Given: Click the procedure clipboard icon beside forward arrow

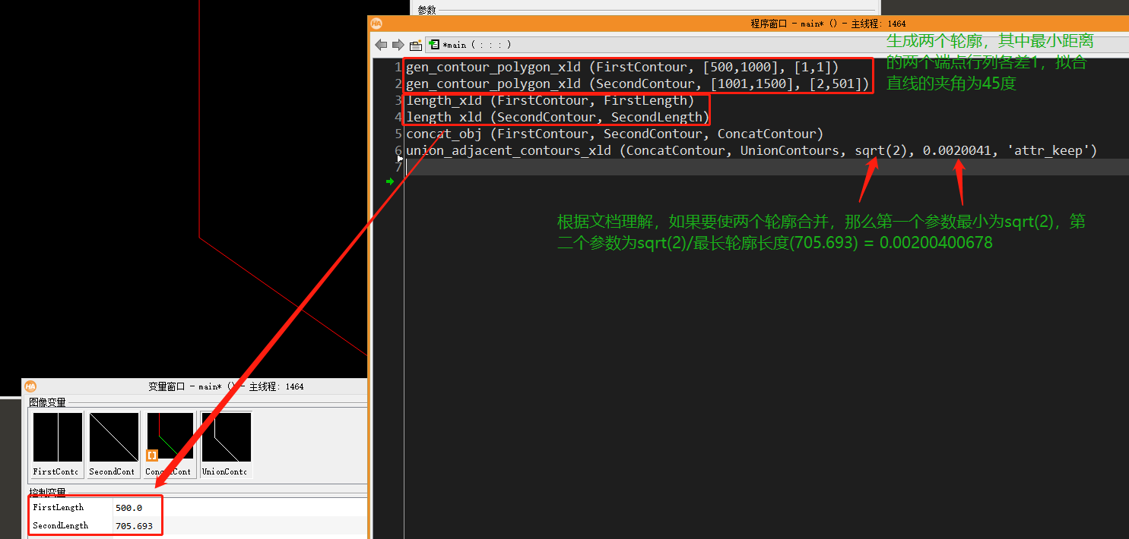Looking at the screenshot, I should point(416,45).
